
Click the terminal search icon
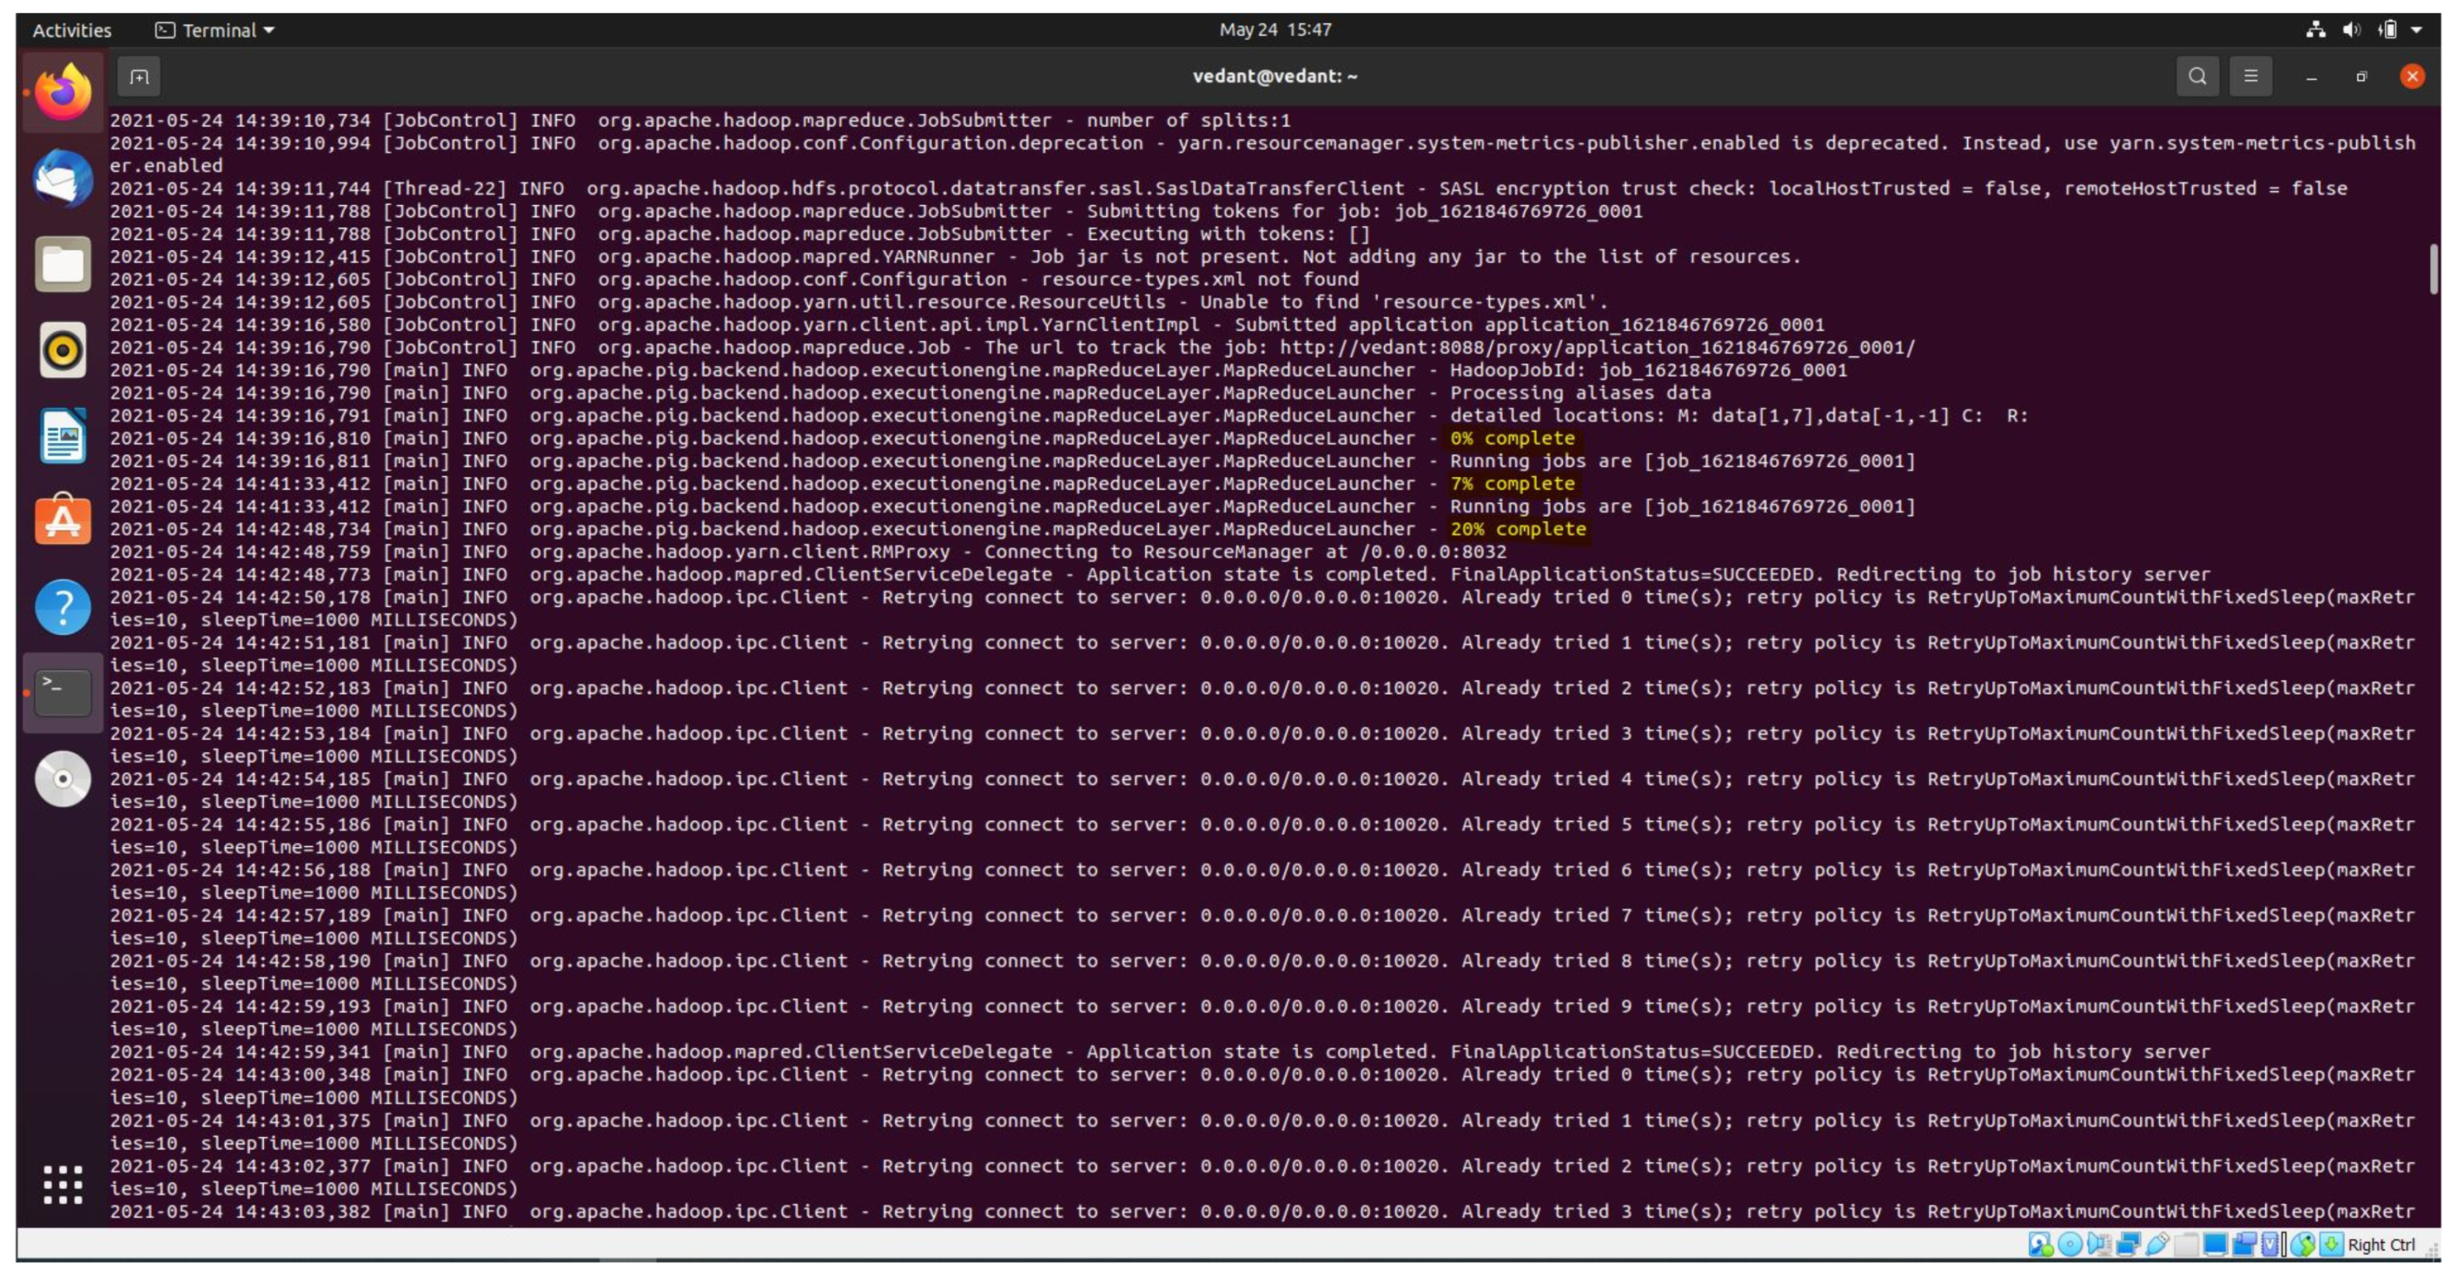point(2196,76)
